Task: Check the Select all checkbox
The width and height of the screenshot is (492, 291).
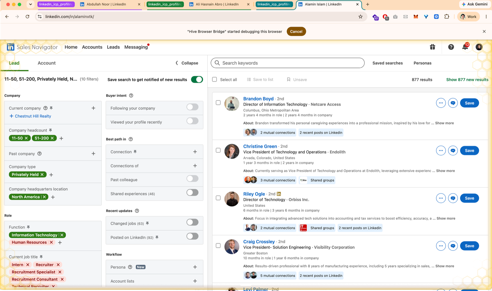Action: point(215,79)
